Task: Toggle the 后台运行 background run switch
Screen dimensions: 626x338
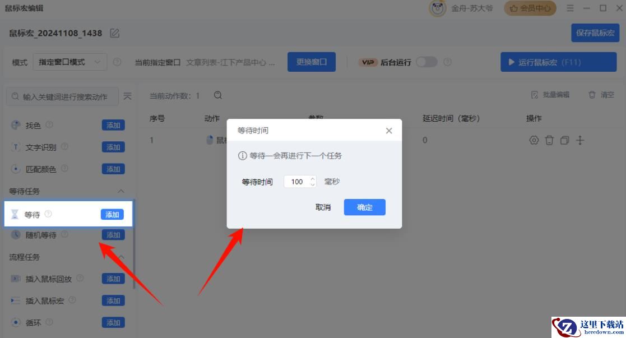Action: 426,62
